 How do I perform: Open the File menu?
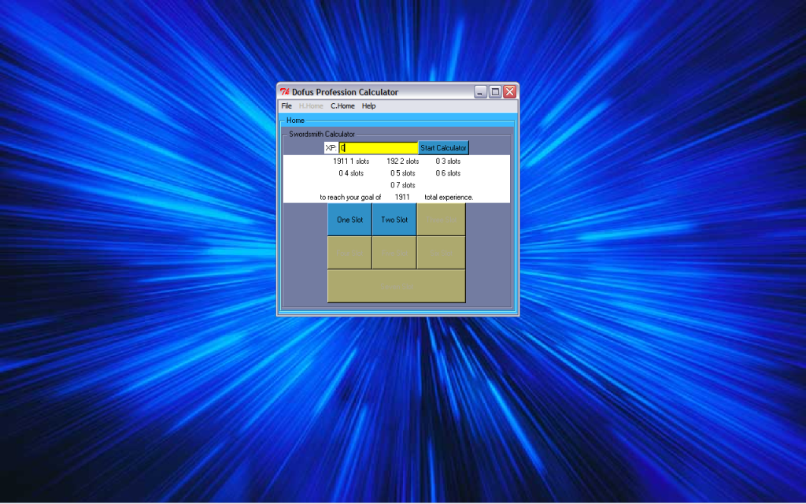pos(287,106)
